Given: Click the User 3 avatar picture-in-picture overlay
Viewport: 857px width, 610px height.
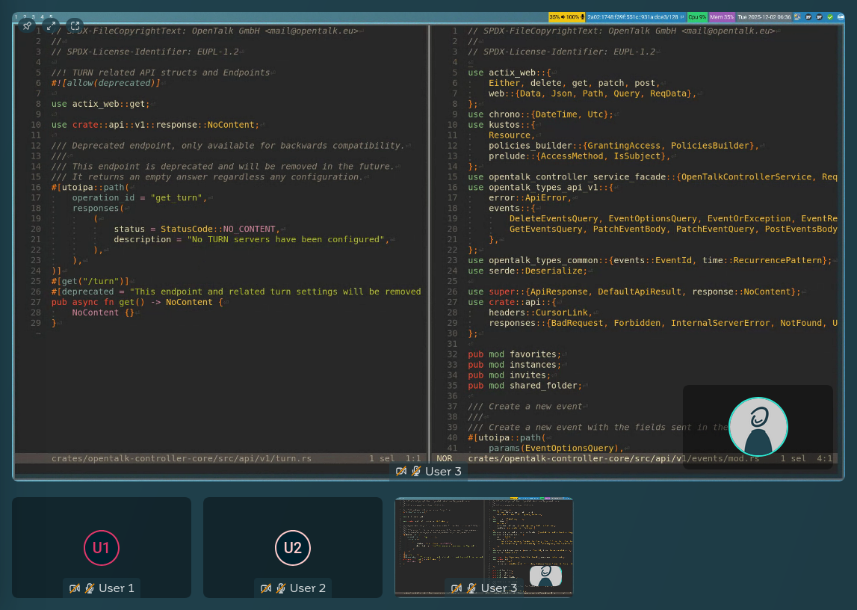Looking at the screenshot, I should tap(758, 427).
